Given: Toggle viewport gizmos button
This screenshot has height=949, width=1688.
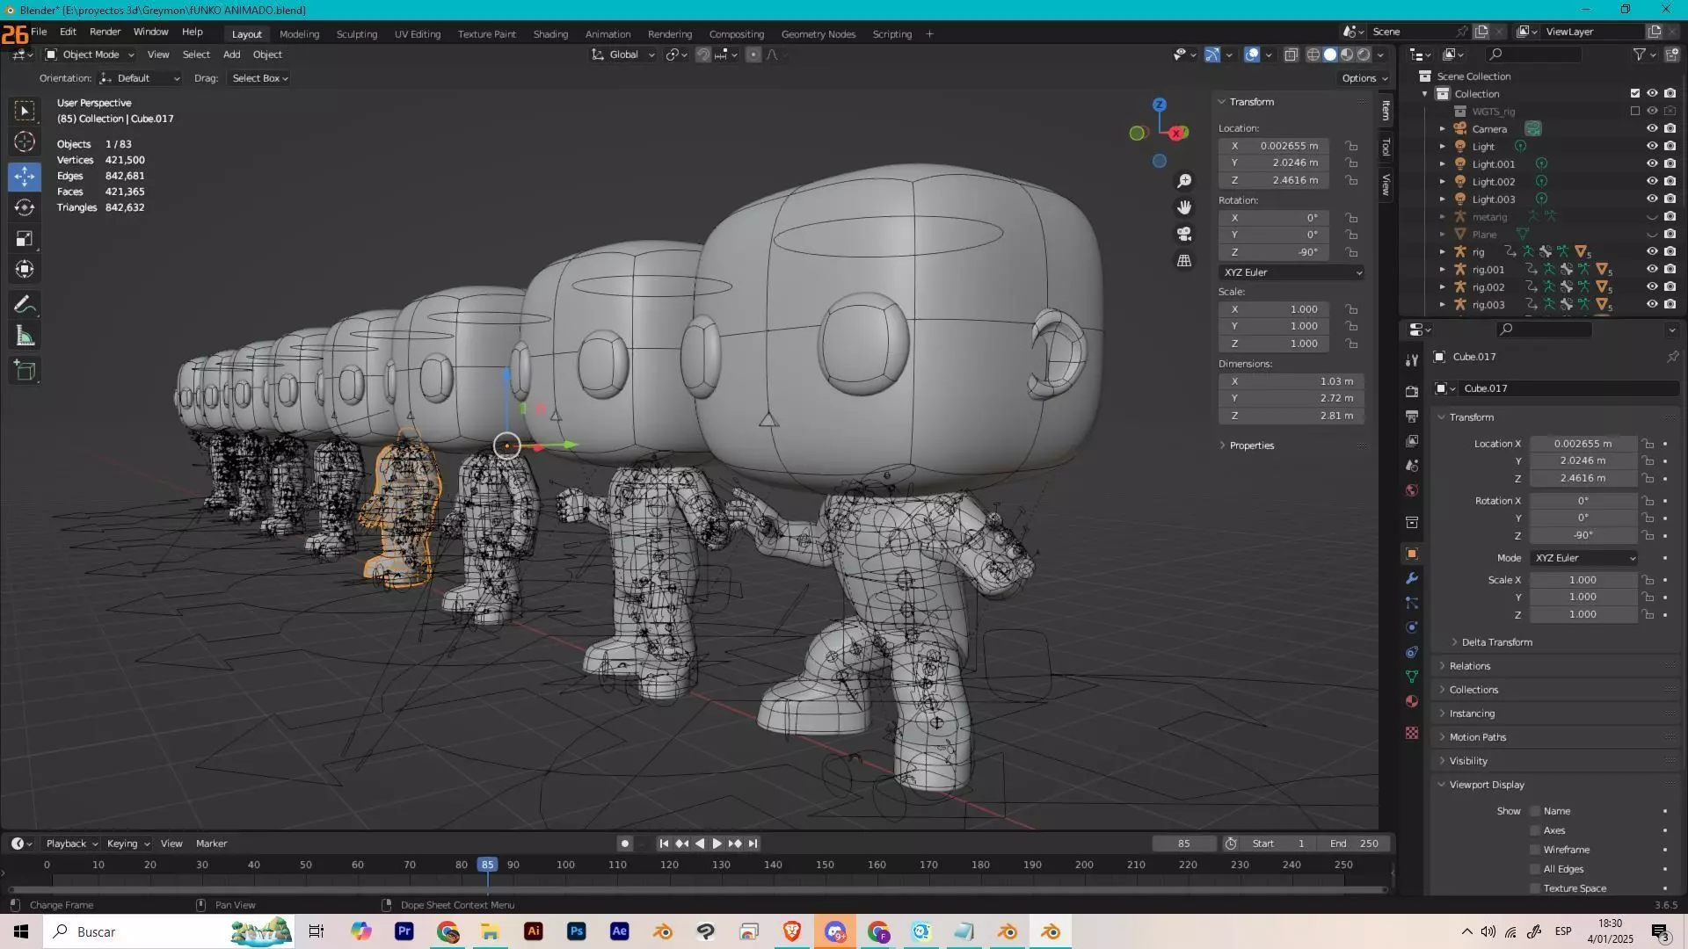Looking at the screenshot, I should pos(1212,54).
